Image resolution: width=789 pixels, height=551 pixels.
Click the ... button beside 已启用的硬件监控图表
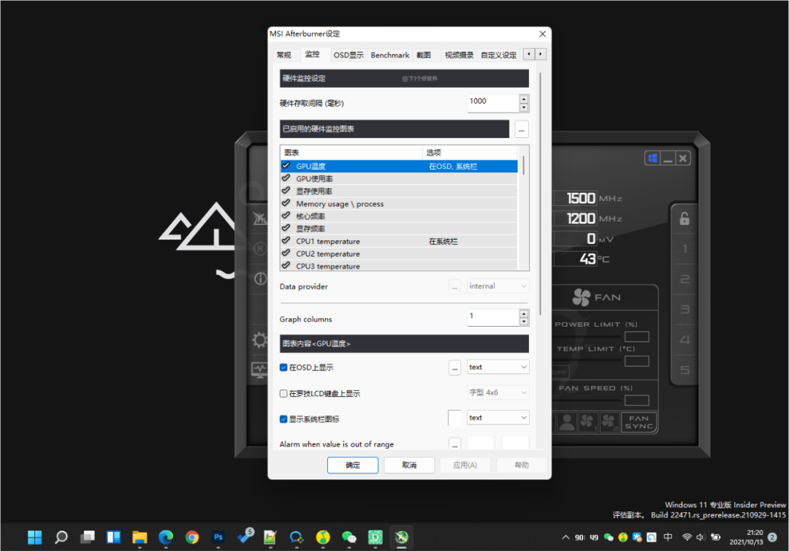522,129
